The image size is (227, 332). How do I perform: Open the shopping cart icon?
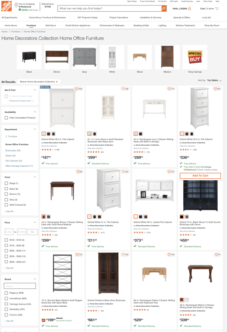point(217,9)
